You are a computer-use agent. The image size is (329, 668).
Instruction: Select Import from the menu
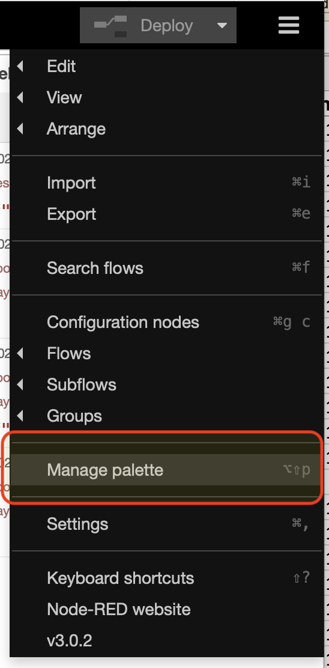click(x=166, y=183)
